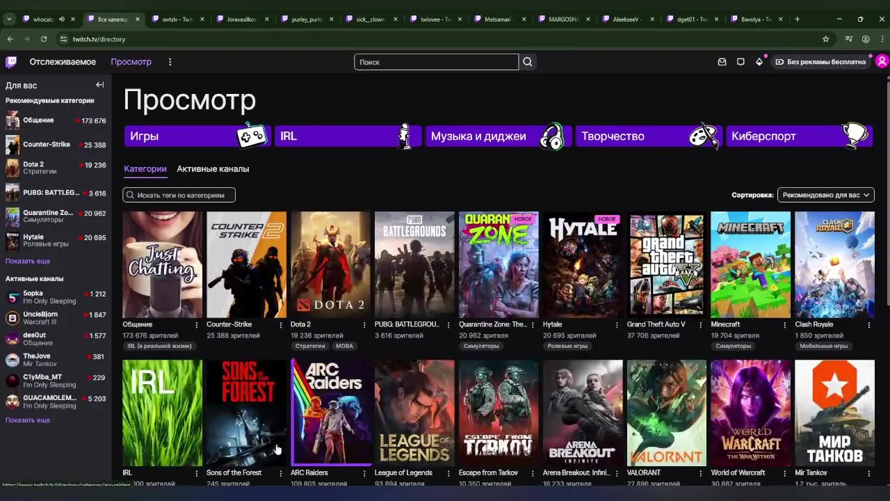Open the Сортировка dropdown Рекомендовано для вас
This screenshot has height=501, width=890.
coord(826,195)
